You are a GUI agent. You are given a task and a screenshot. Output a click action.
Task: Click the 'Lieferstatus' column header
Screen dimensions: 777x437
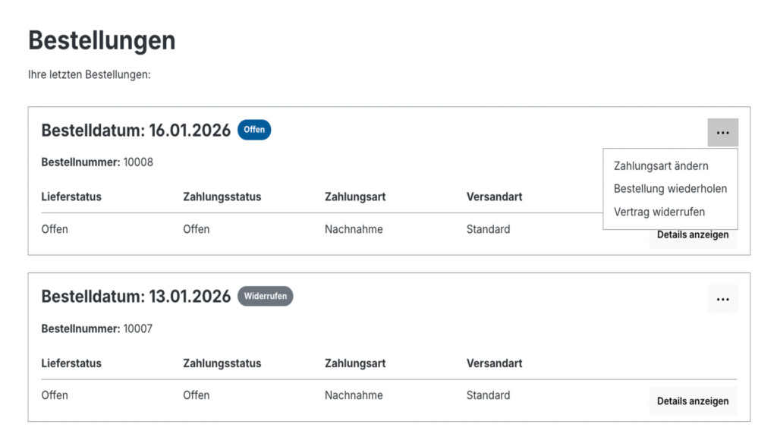pyautogui.click(x=68, y=196)
